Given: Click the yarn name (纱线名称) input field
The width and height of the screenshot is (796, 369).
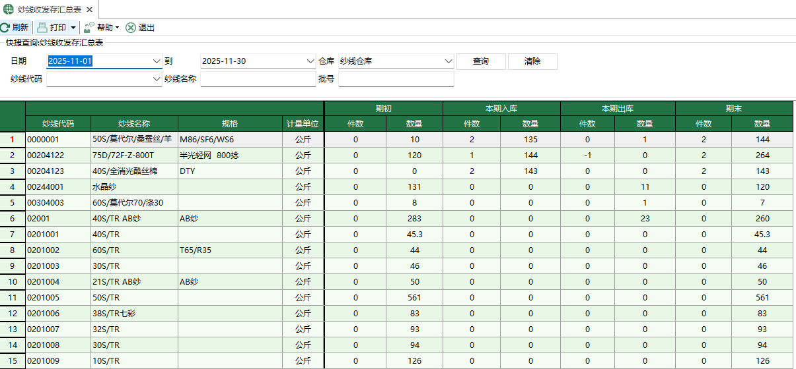Looking at the screenshot, I should (258, 79).
